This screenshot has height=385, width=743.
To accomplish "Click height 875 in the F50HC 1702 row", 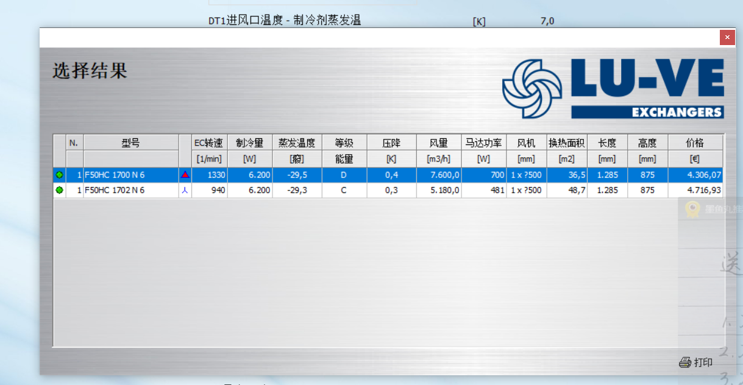I will pos(647,190).
